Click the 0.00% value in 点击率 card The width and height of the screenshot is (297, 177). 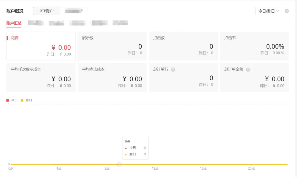coord(275,46)
